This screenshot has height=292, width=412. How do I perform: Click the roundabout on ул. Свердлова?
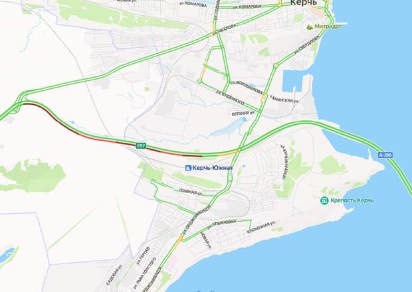275,66
